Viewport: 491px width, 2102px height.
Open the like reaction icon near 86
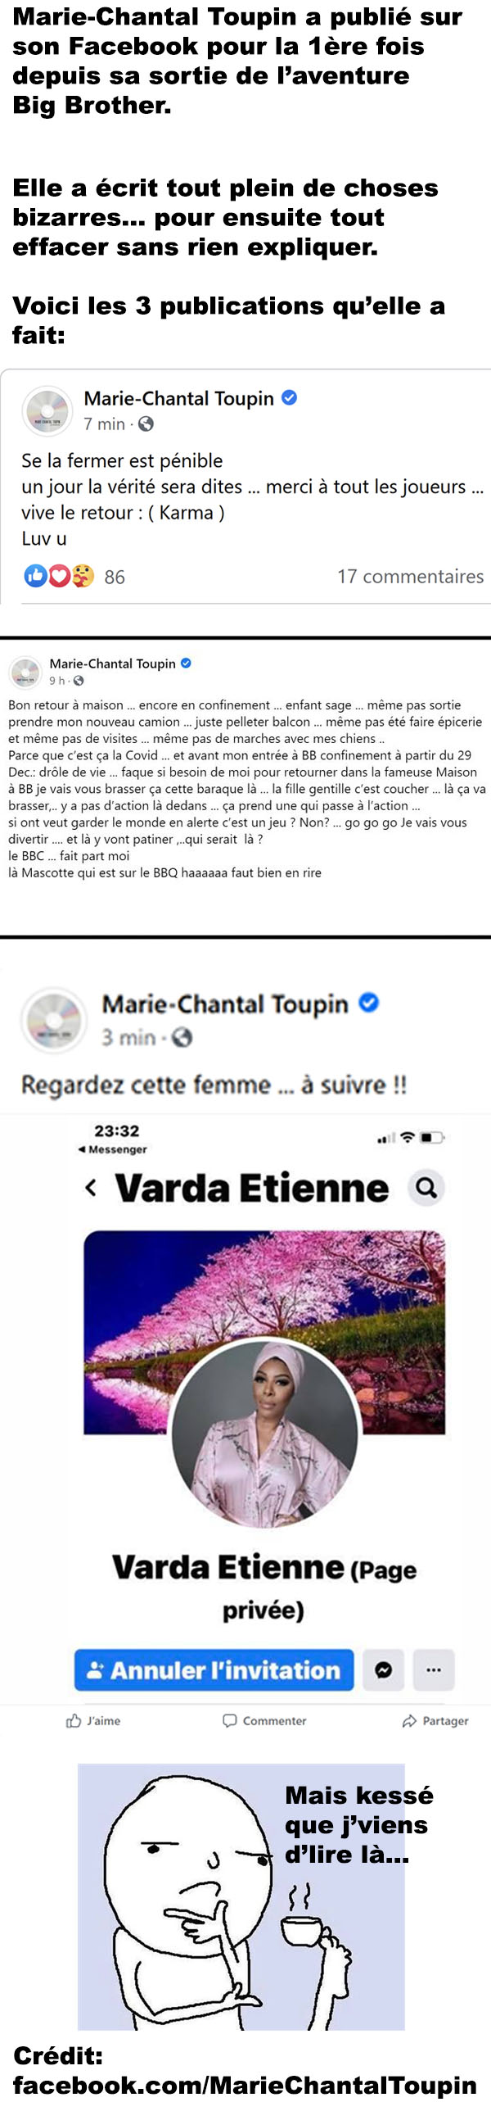coord(35,576)
